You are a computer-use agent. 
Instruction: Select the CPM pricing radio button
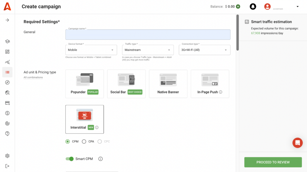coord(68,141)
